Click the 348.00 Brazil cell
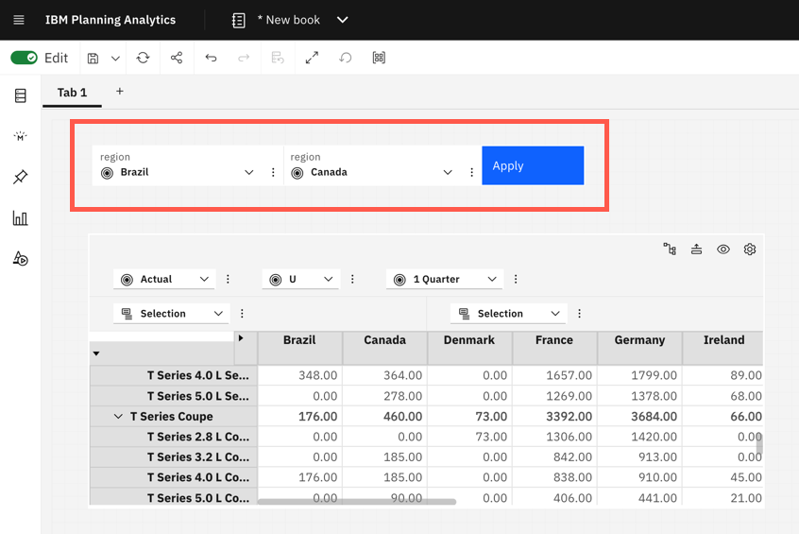This screenshot has width=799, height=534. click(300, 375)
